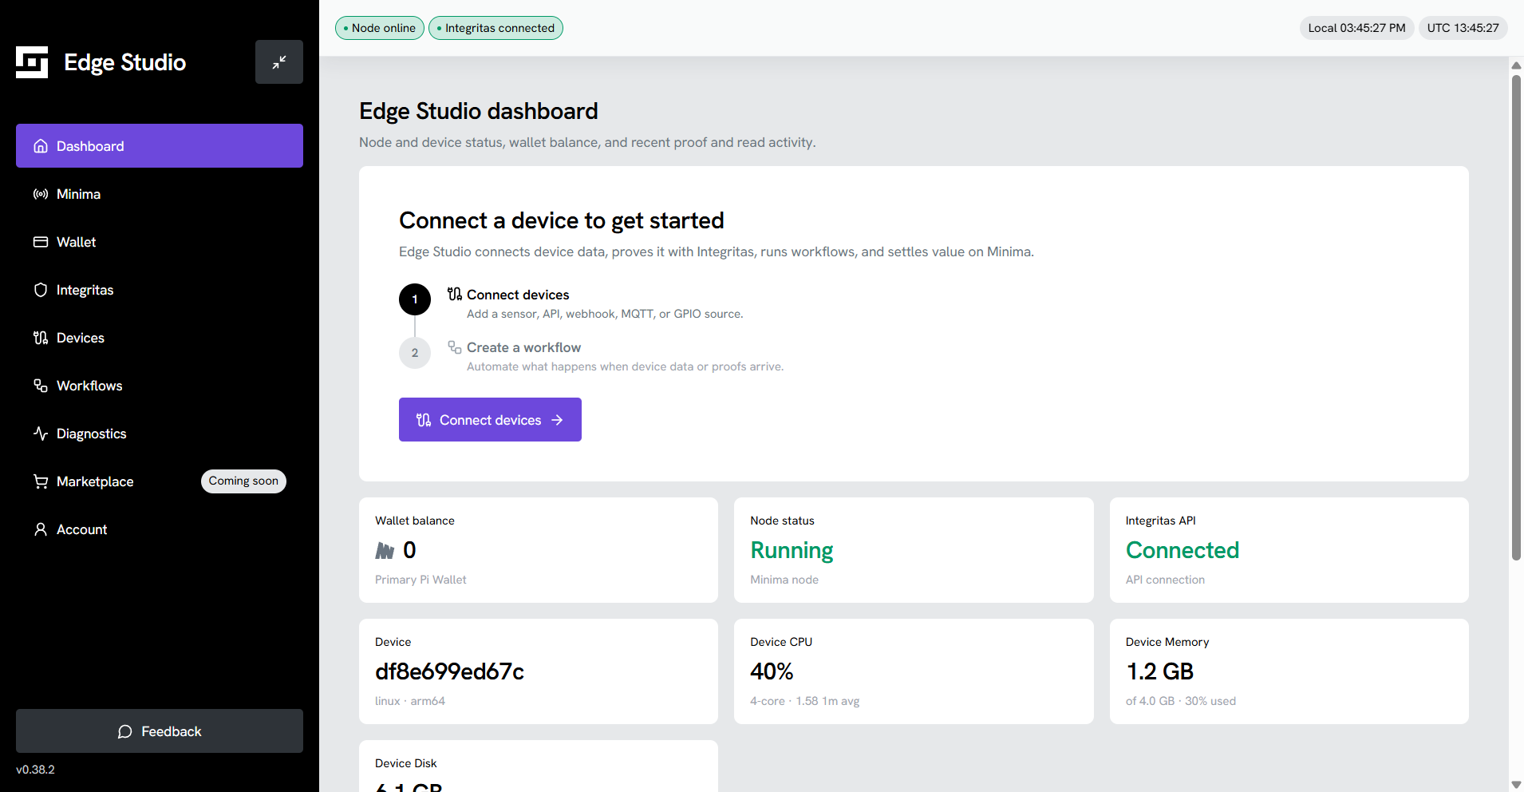Click the scrollbar down arrow

tap(1516, 785)
